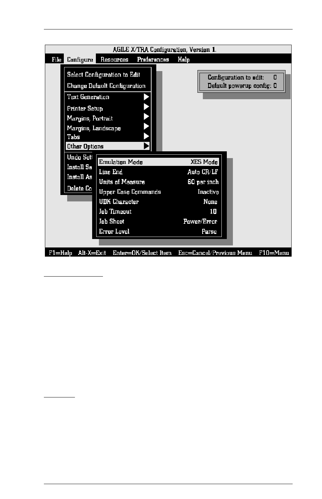Click Alt-X=Exit in the status bar
Viewport: 322px width, 499px height.
point(92,253)
